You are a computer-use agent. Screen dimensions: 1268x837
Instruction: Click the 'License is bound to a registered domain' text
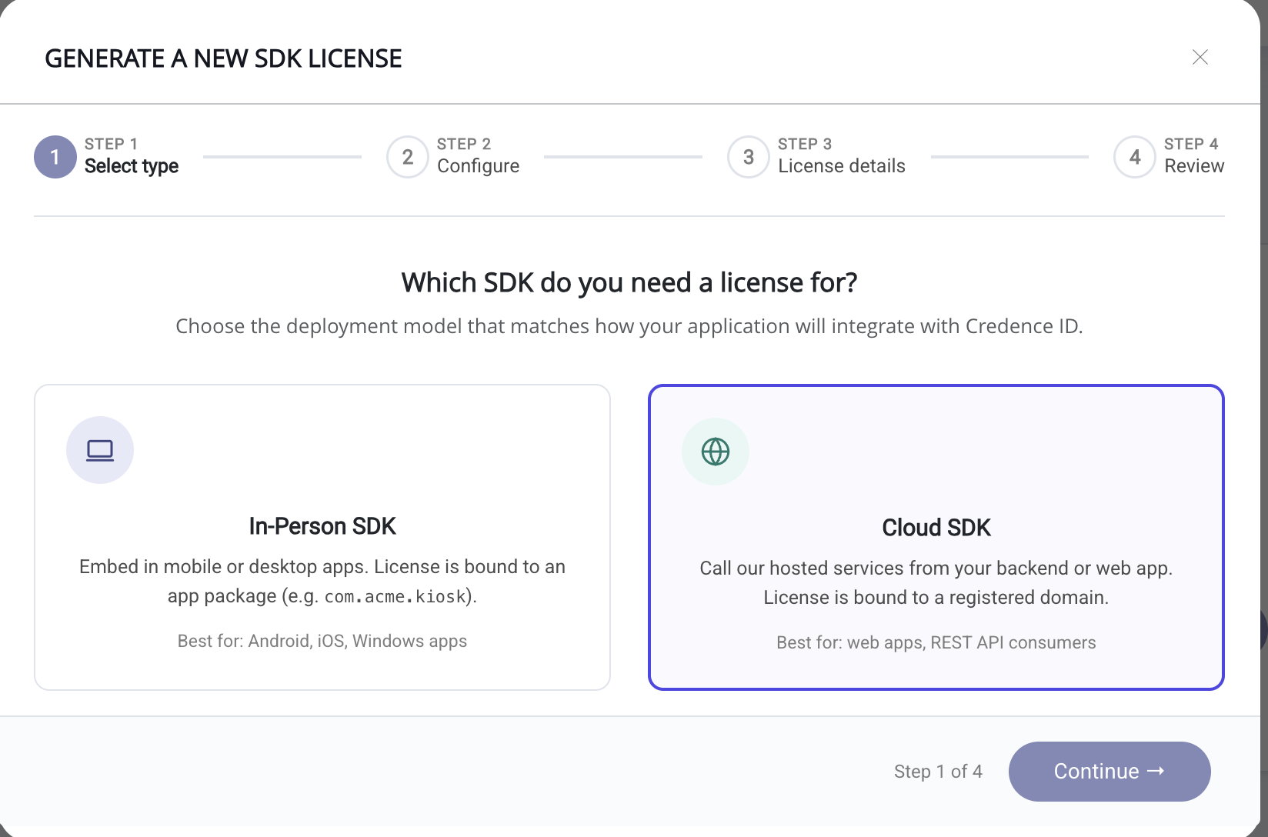(936, 598)
